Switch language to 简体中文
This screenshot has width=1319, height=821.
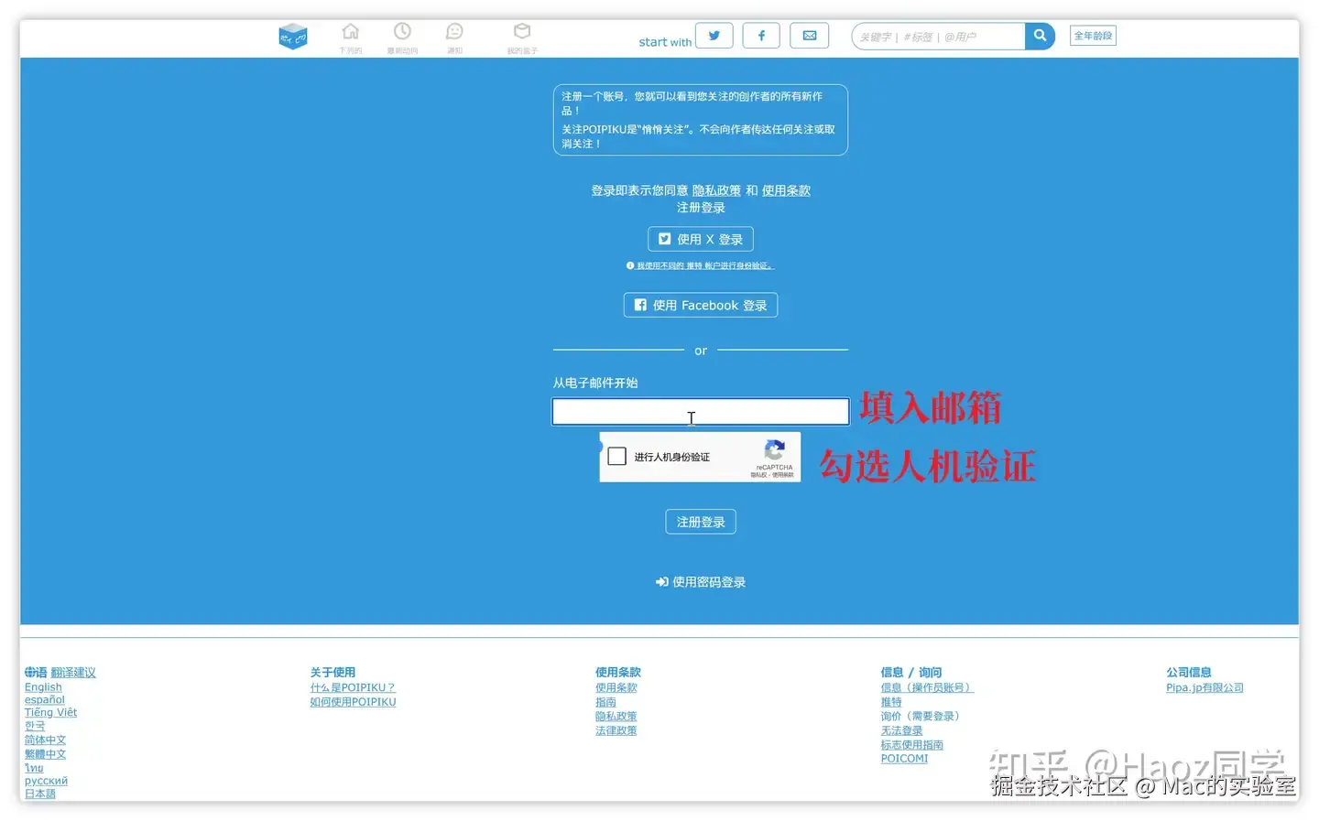point(45,740)
